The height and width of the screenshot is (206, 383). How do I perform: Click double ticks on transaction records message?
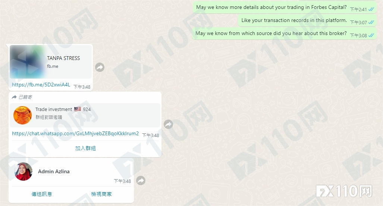click(x=371, y=22)
